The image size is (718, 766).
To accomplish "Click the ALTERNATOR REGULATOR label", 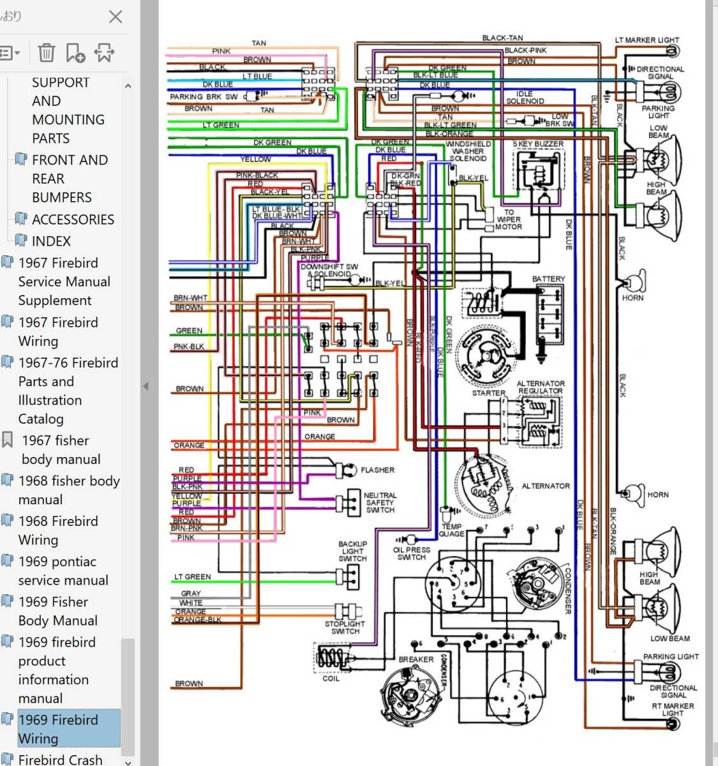I will pyautogui.click(x=541, y=387).
